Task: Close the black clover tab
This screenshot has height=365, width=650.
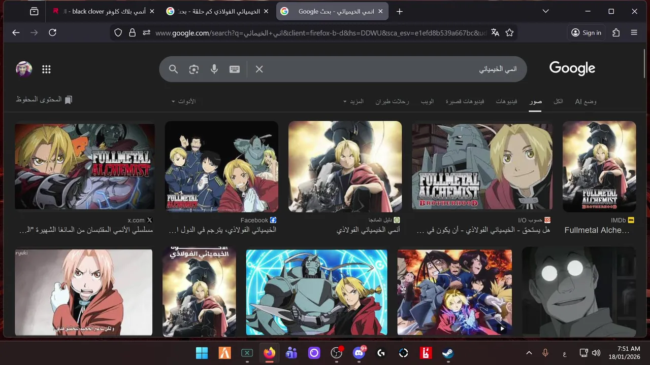Action: [152, 11]
